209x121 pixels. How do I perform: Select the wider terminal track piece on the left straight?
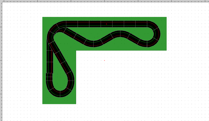click(49, 77)
